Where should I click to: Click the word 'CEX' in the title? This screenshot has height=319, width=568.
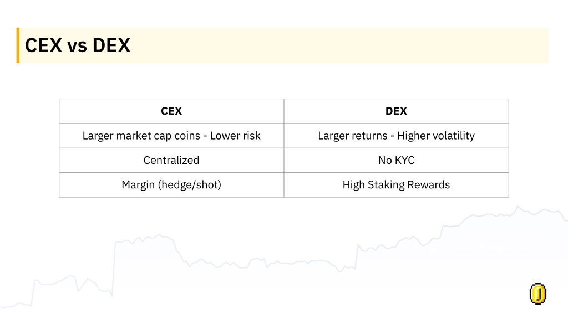[x=43, y=45]
